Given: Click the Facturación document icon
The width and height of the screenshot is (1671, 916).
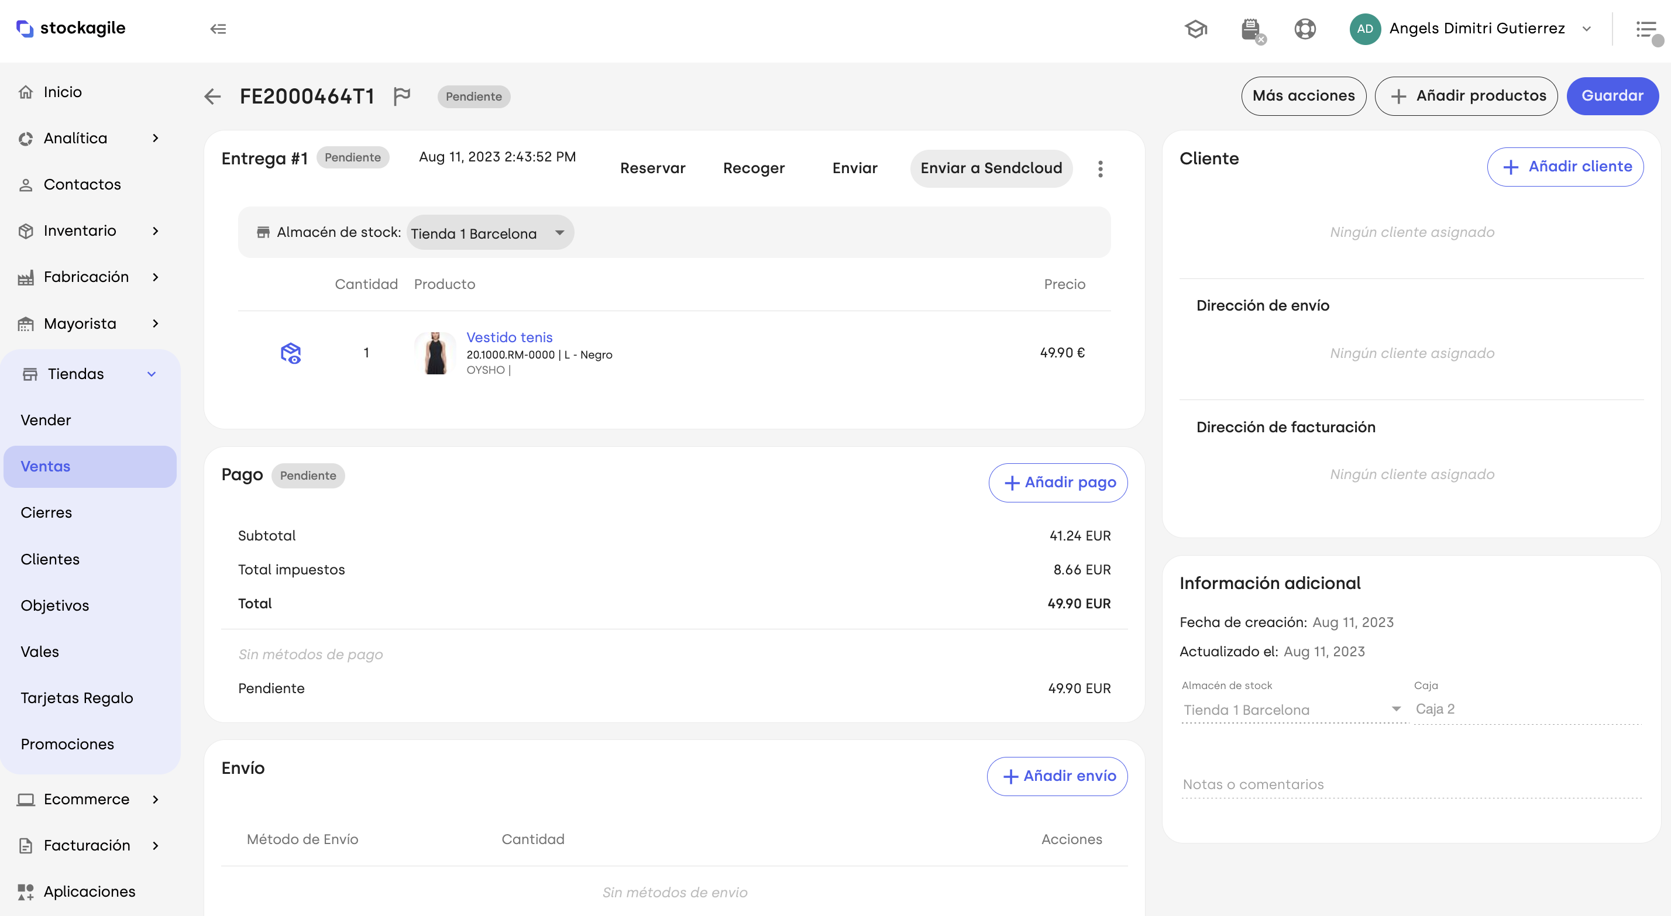Looking at the screenshot, I should click(26, 845).
